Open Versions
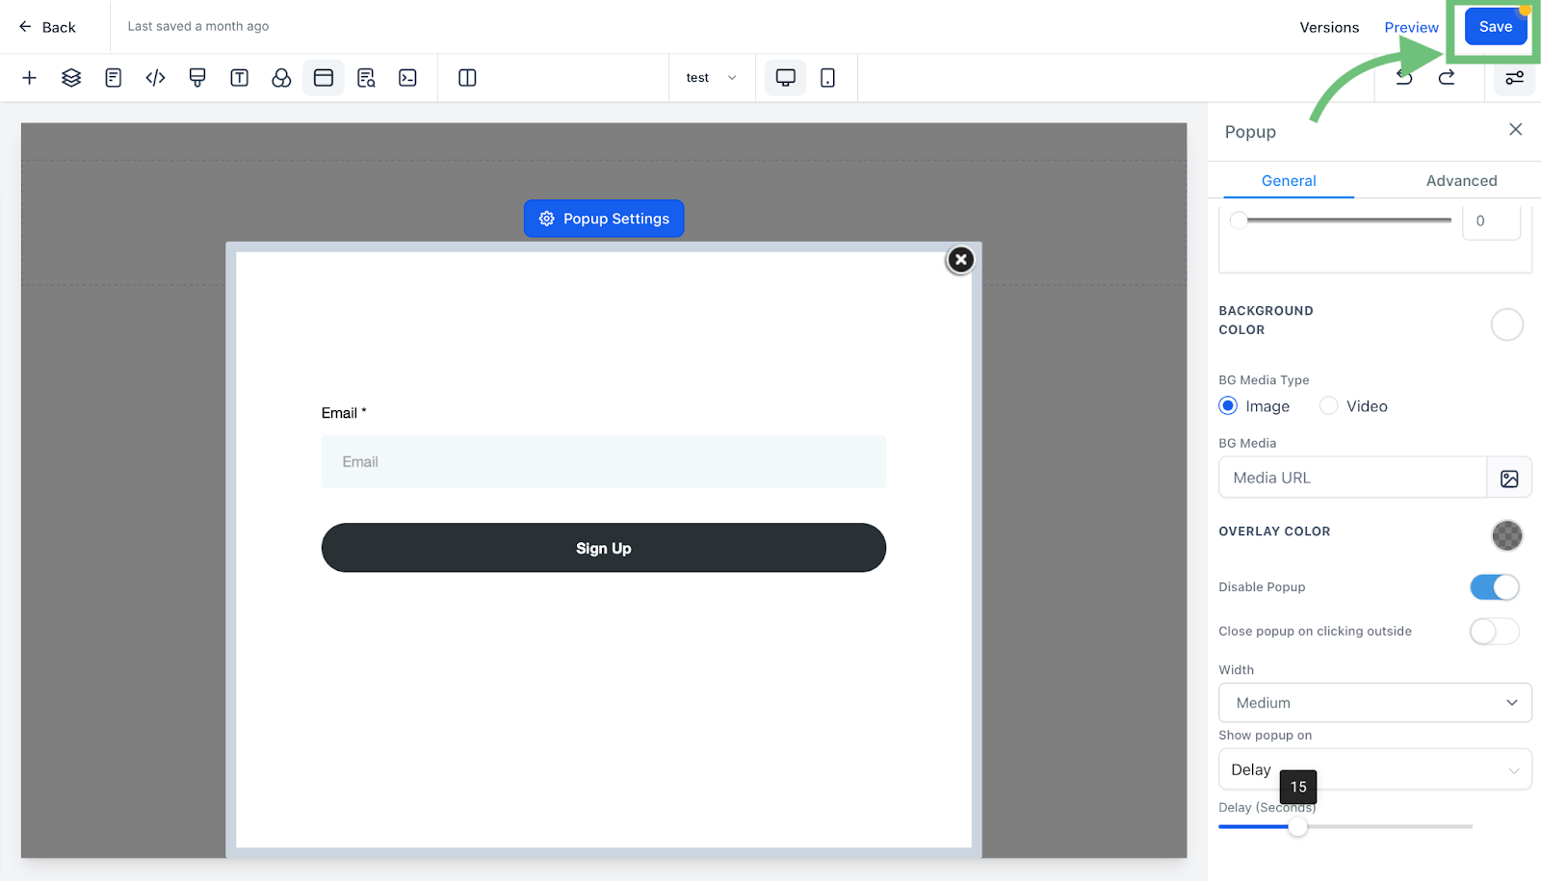The width and height of the screenshot is (1541, 881). pyautogui.click(x=1329, y=27)
